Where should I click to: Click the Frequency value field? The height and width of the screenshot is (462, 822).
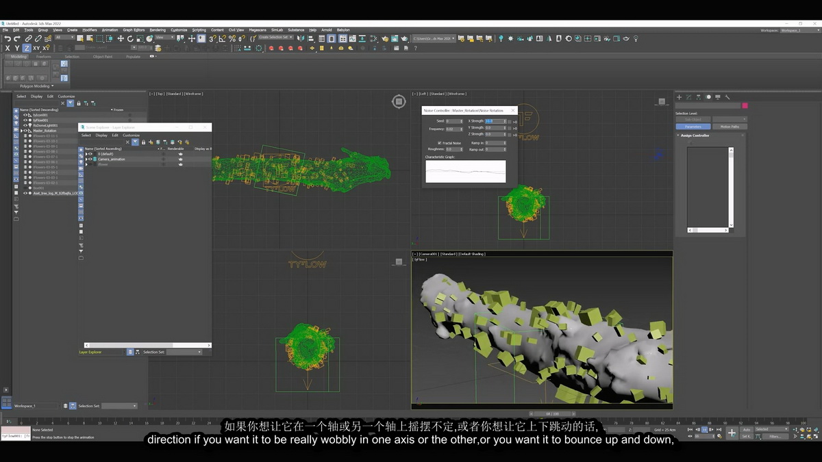(454, 129)
